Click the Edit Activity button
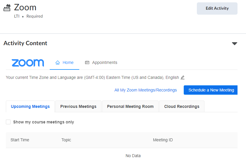This screenshot has height=163, width=246. click(217, 9)
